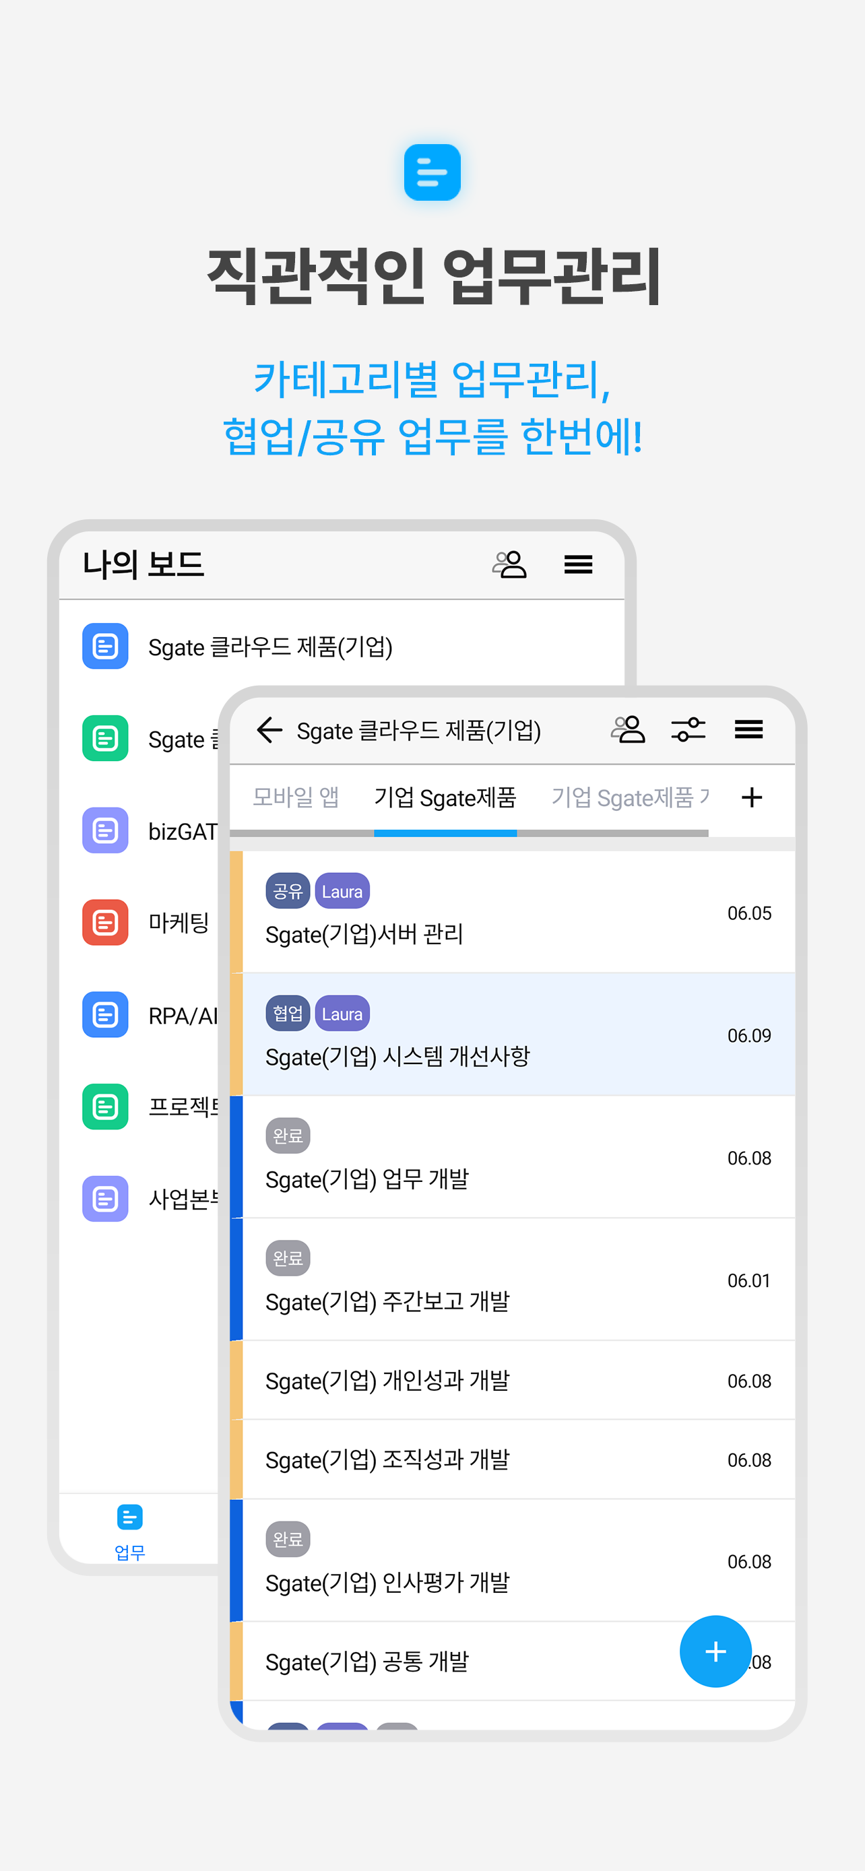Click blue color bar on 업무 개발 task
The image size is (865, 1871).
click(x=236, y=1158)
